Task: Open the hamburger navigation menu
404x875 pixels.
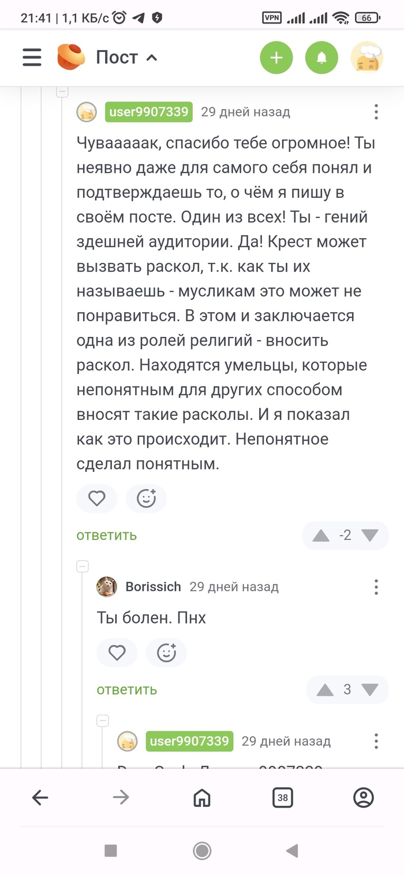Action: (32, 57)
